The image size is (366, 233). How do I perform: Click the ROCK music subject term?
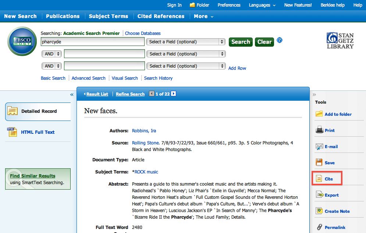(146, 172)
